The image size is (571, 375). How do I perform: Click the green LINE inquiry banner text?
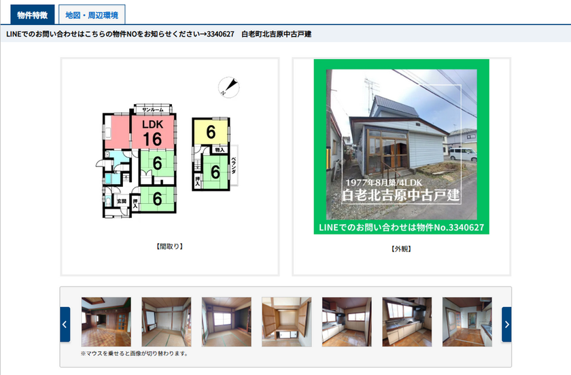click(401, 227)
